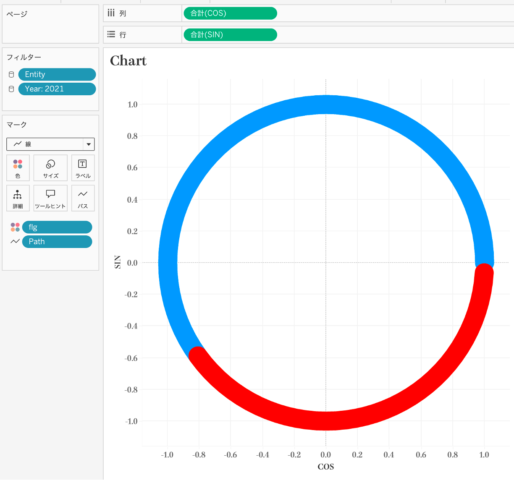Image resolution: width=514 pixels, height=480 pixels.
Task: Click the COS horizontal axis title
Action: point(326,467)
